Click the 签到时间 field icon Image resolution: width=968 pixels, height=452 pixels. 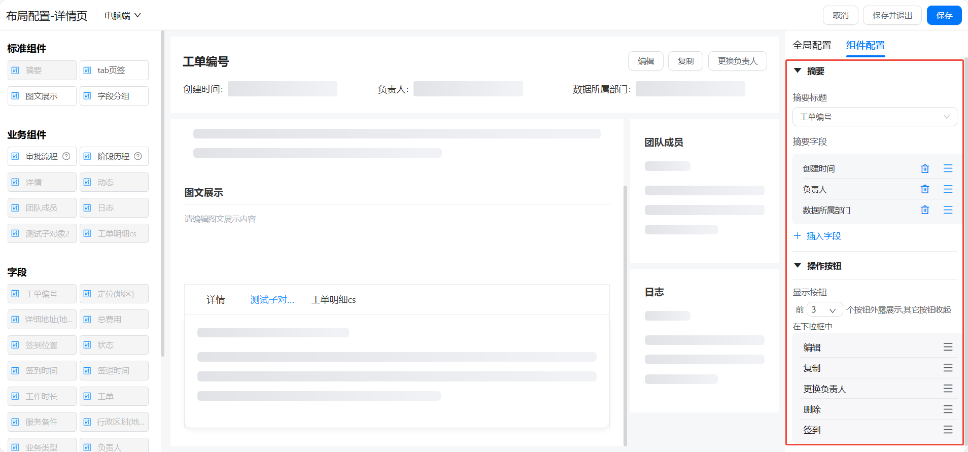(x=15, y=371)
